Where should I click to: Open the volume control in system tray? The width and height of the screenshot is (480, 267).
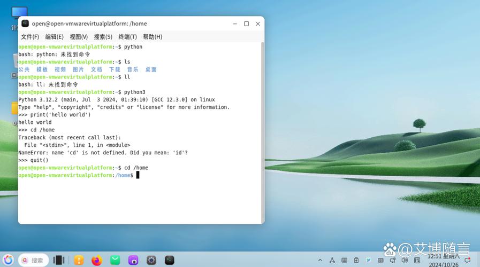coord(404,260)
